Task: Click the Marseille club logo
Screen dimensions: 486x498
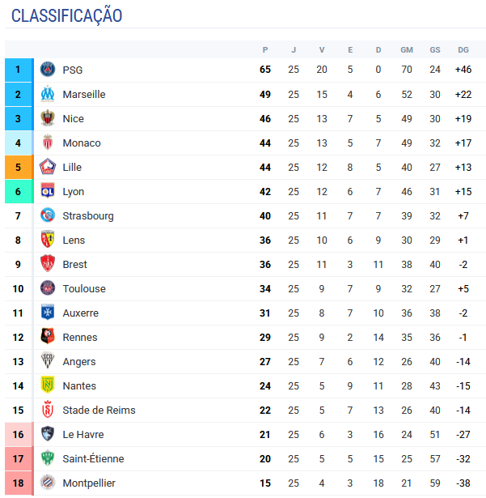Action: 48,94
